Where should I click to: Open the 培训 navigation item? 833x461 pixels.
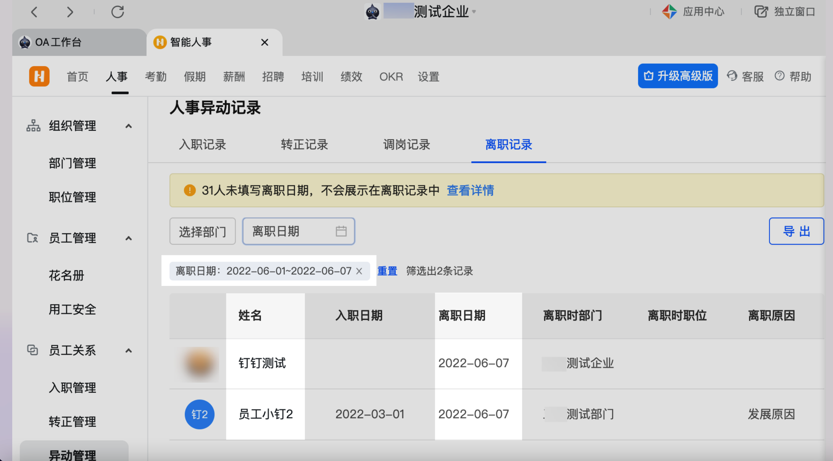pos(312,77)
